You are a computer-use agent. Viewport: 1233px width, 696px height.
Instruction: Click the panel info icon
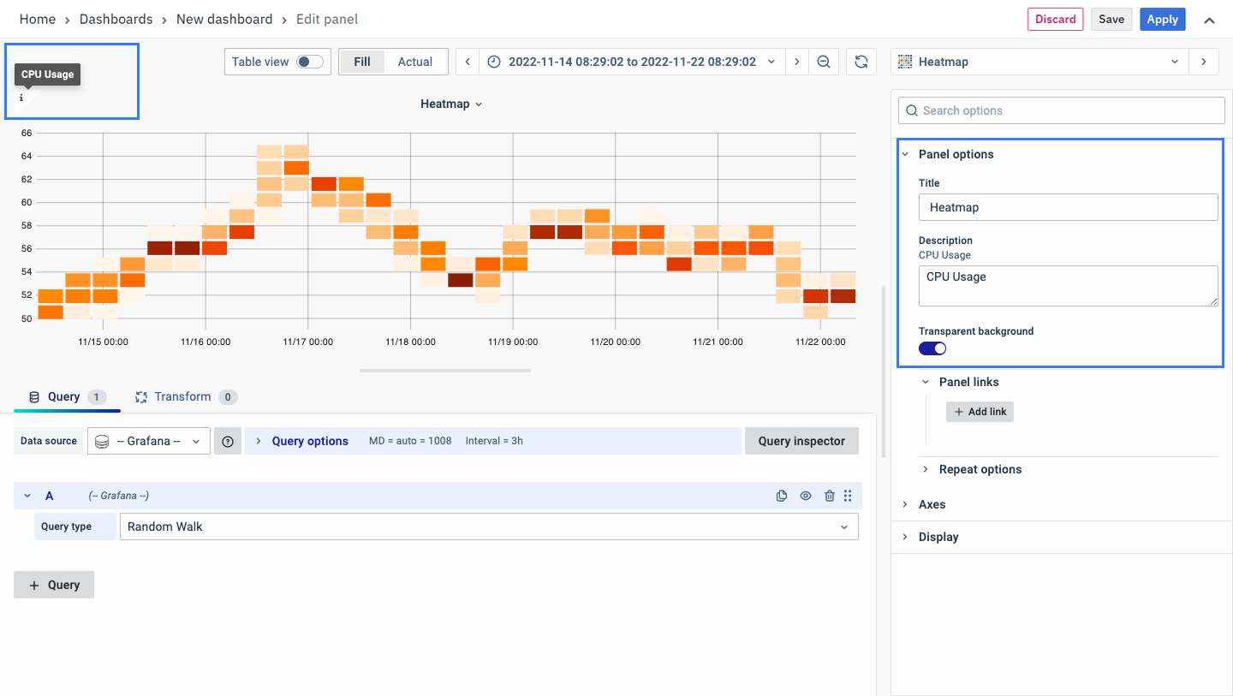(21, 98)
